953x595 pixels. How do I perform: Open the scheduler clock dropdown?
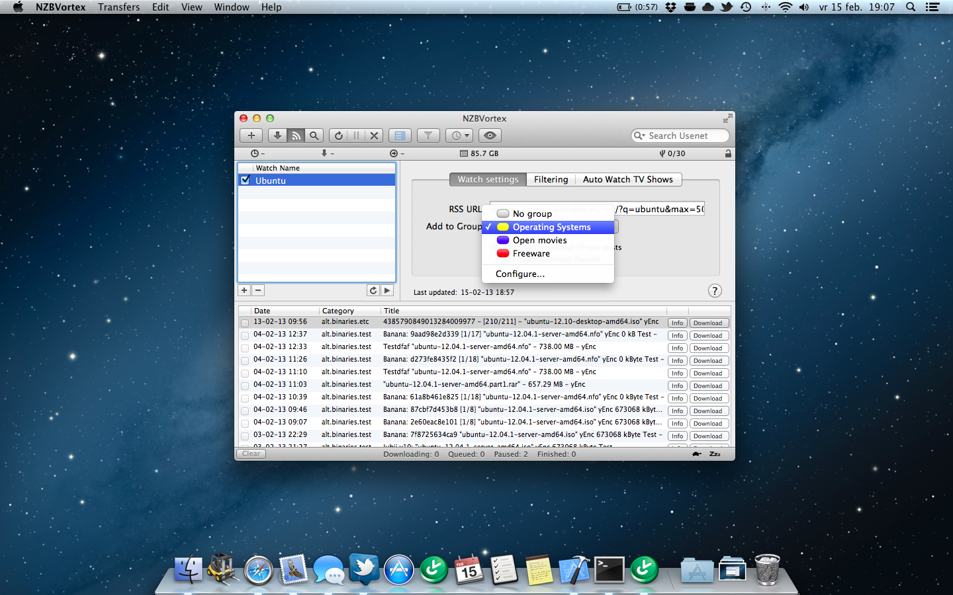(x=459, y=136)
